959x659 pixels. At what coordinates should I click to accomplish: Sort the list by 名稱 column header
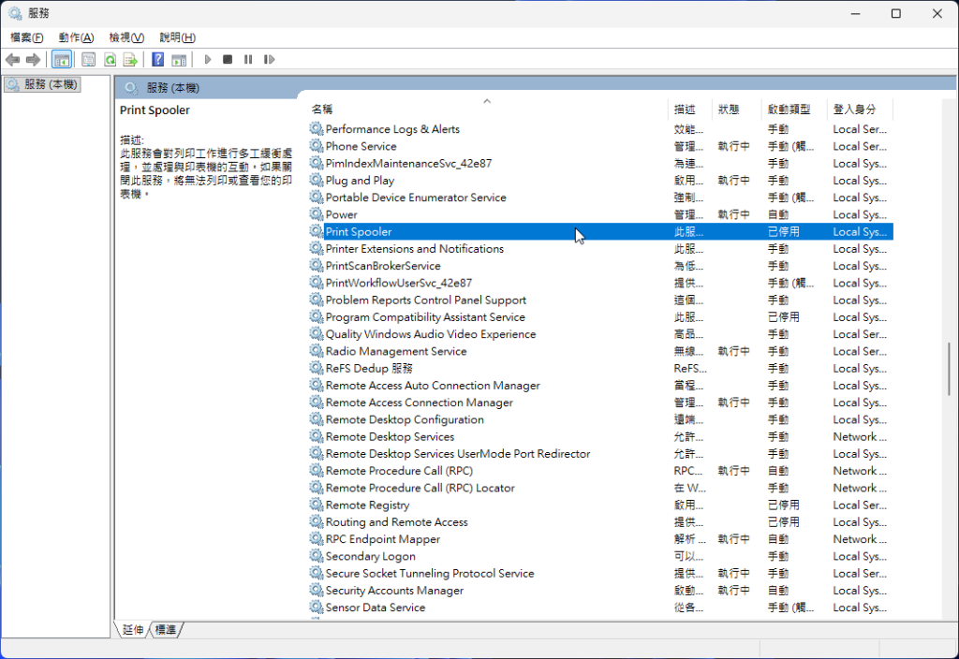[322, 110]
